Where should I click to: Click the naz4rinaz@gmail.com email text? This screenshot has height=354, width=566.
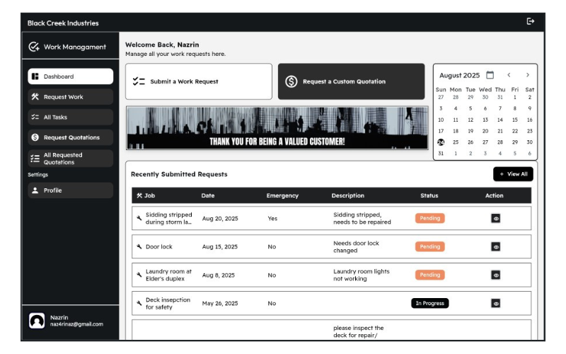76,324
